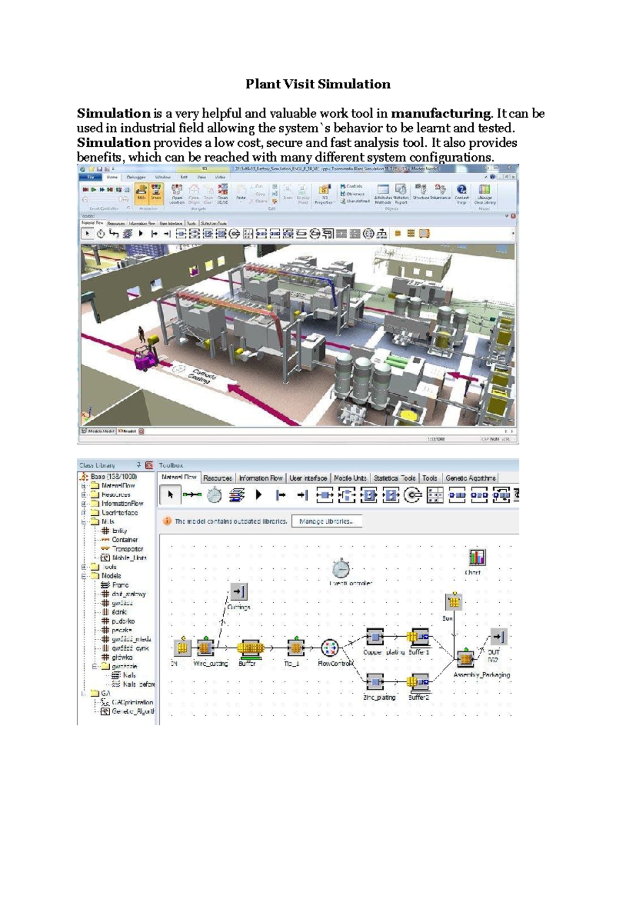Pin the Class Library panel
Viewport: 636px width, 899px height.
point(139,465)
